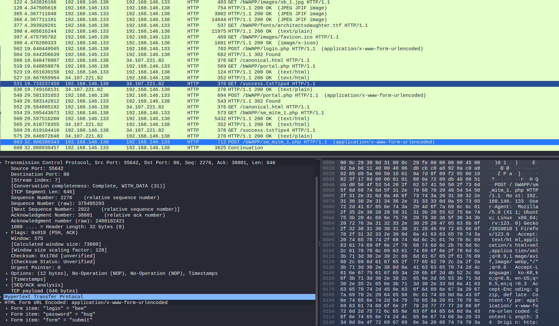Image resolution: width=559 pixels, height=326 pixels.
Task: Expand Form item "login" = "bee"
Action: coord(7,308)
